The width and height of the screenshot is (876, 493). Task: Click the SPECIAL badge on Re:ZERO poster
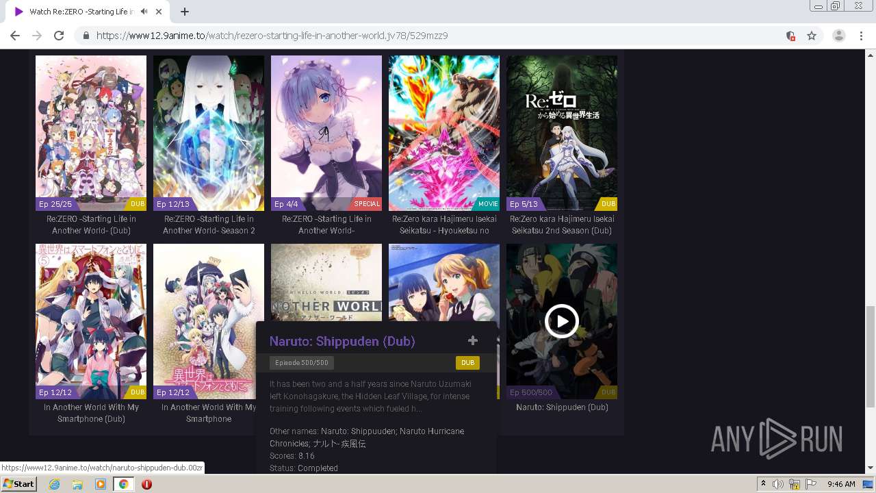coord(367,204)
